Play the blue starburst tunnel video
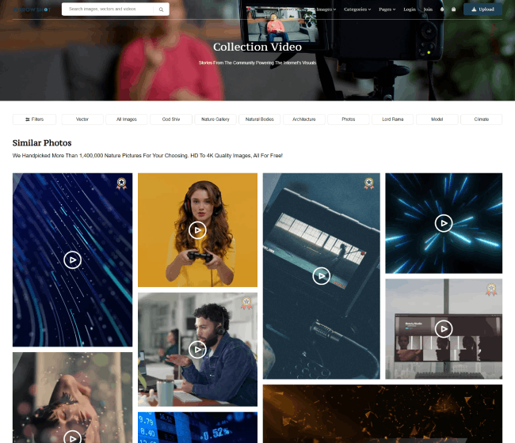Image resolution: width=515 pixels, height=443 pixels. [x=443, y=223]
